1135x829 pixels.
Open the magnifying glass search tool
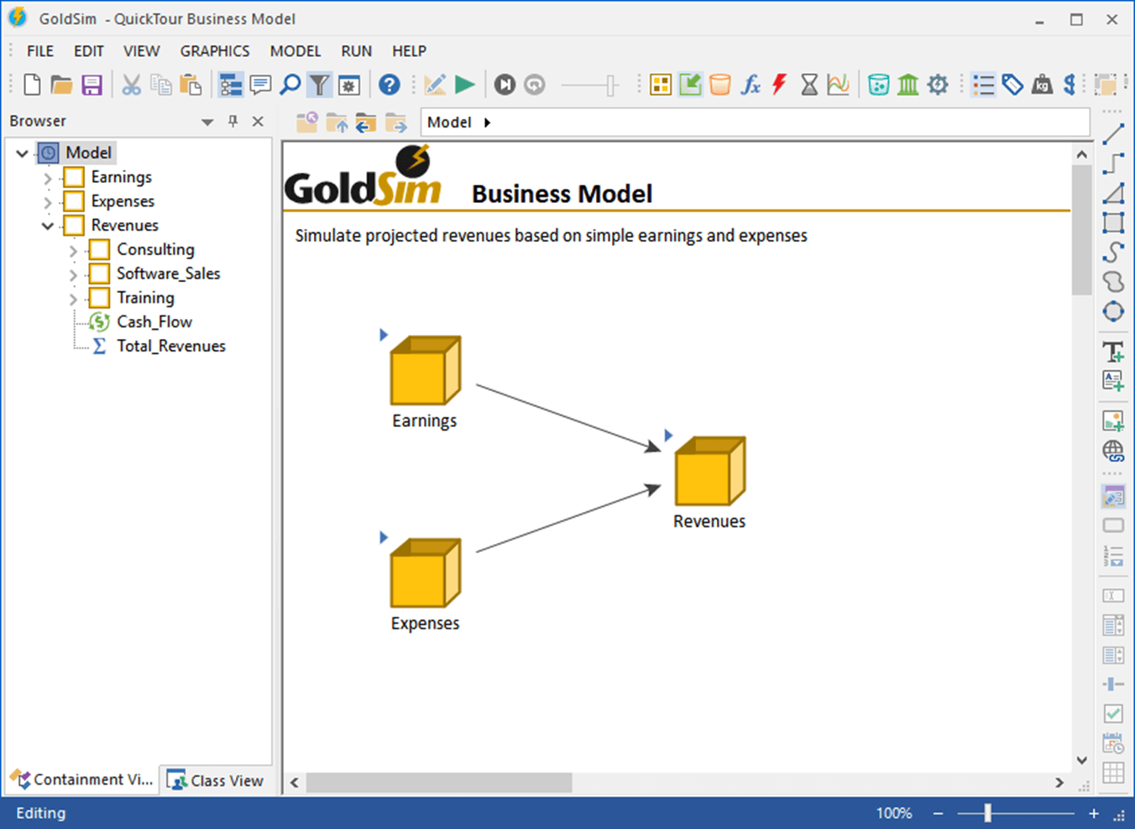pos(290,85)
